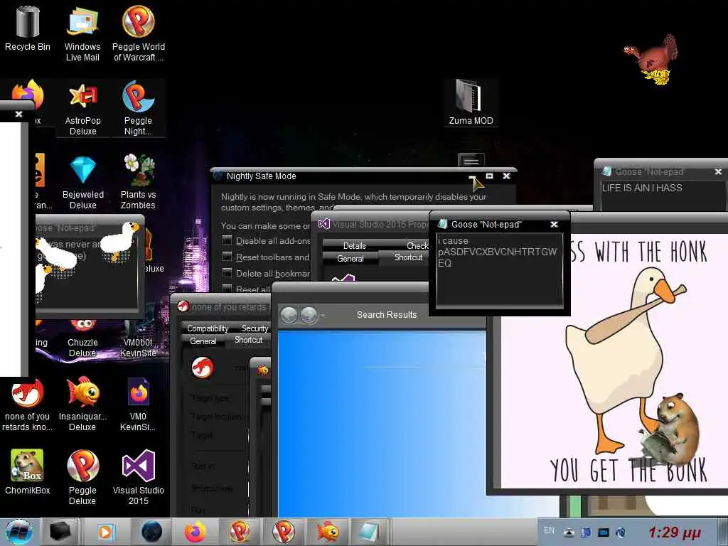Close the Goose Not-epad window with LIFE IS text
Image resolution: width=728 pixels, height=546 pixels.
[x=718, y=172]
